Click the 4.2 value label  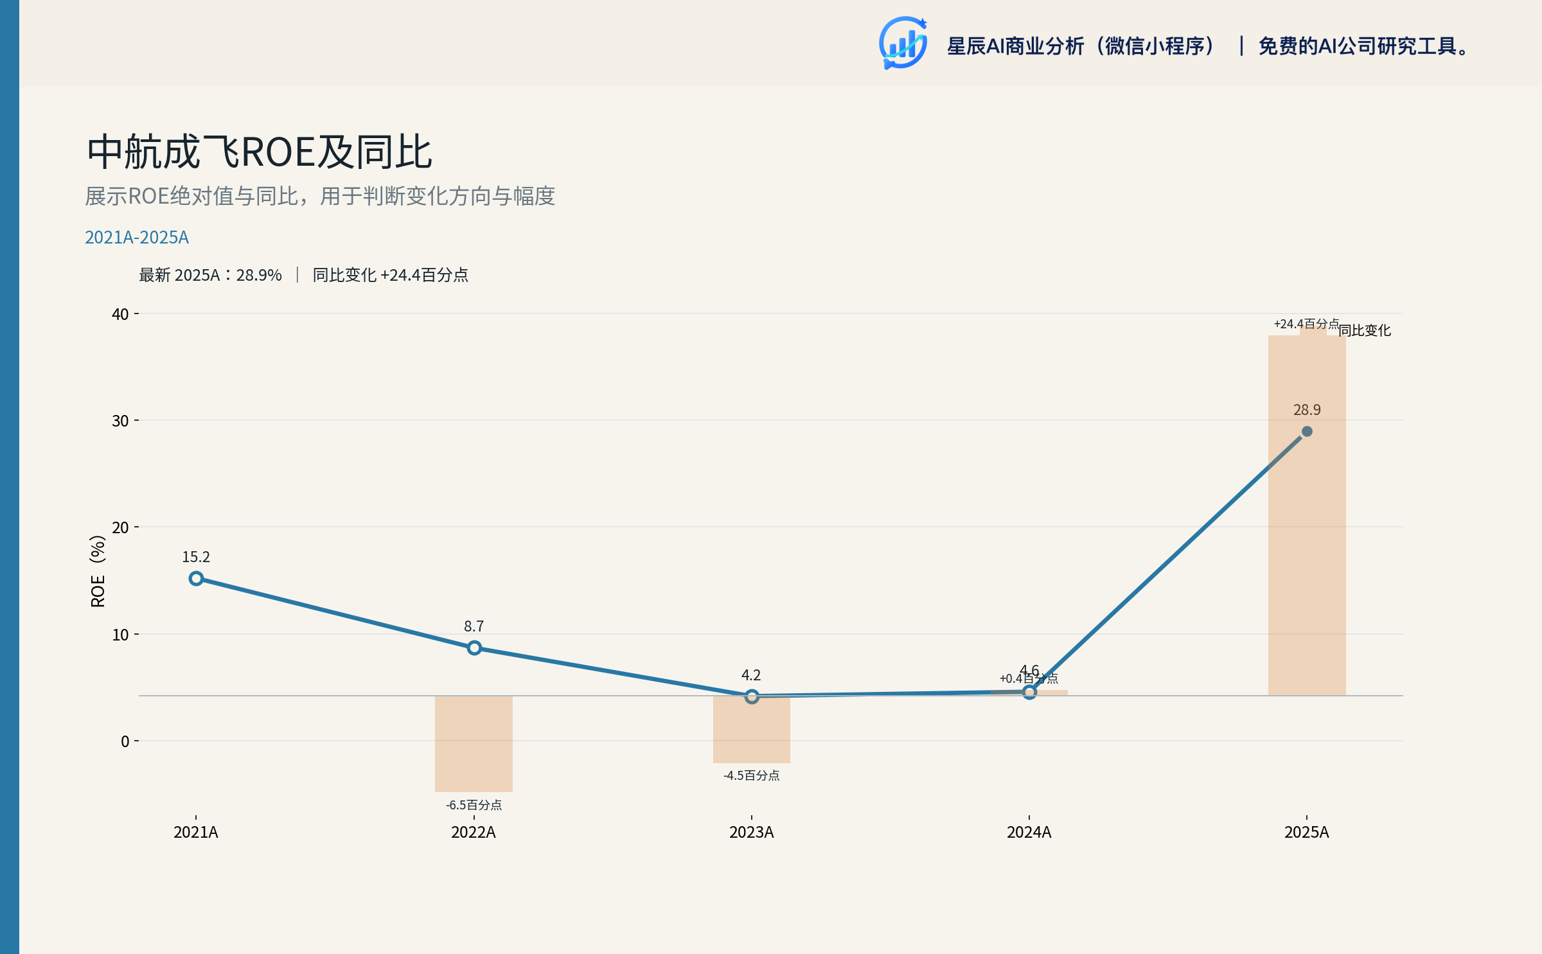pos(751,675)
